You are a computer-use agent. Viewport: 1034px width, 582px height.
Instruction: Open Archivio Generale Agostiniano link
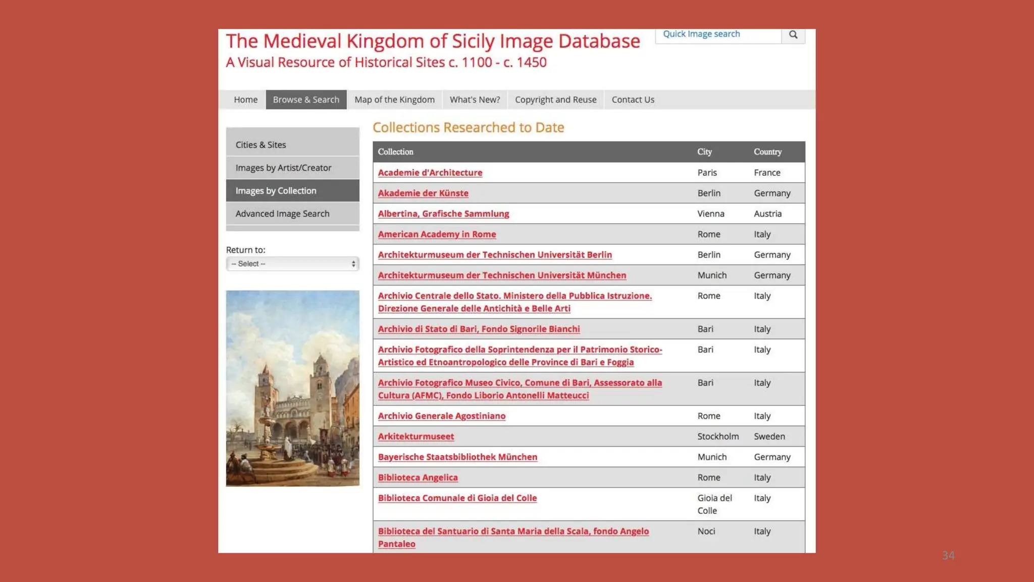[441, 416]
